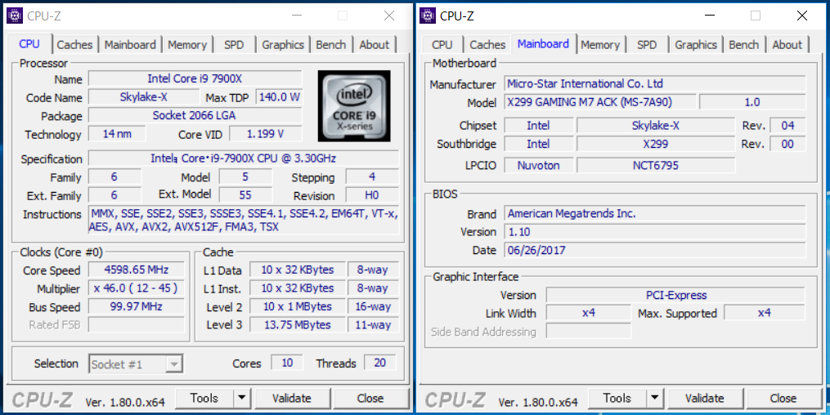Click the Level 3 cache value '13.75 MBytes'

[x=298, y=324]
